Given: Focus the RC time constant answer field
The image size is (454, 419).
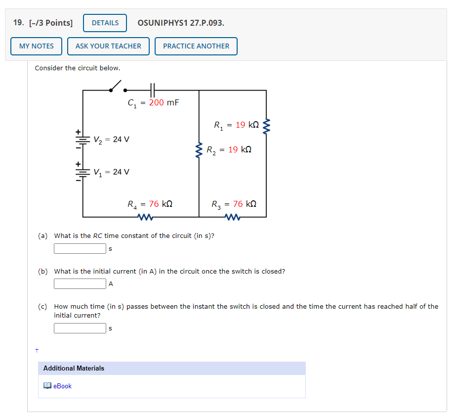Looking at the screenshot, I should pos(80,248).
